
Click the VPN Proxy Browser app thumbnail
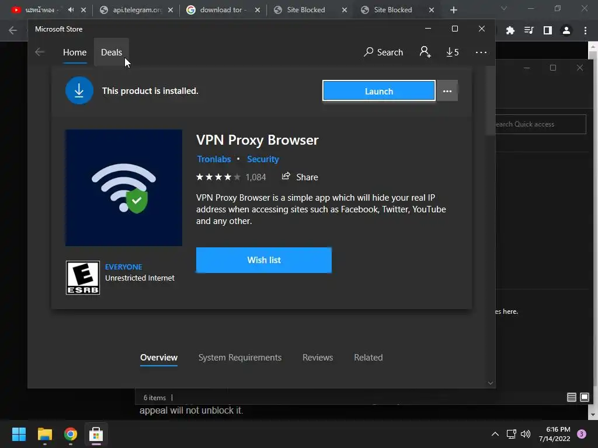click(124, 188)
